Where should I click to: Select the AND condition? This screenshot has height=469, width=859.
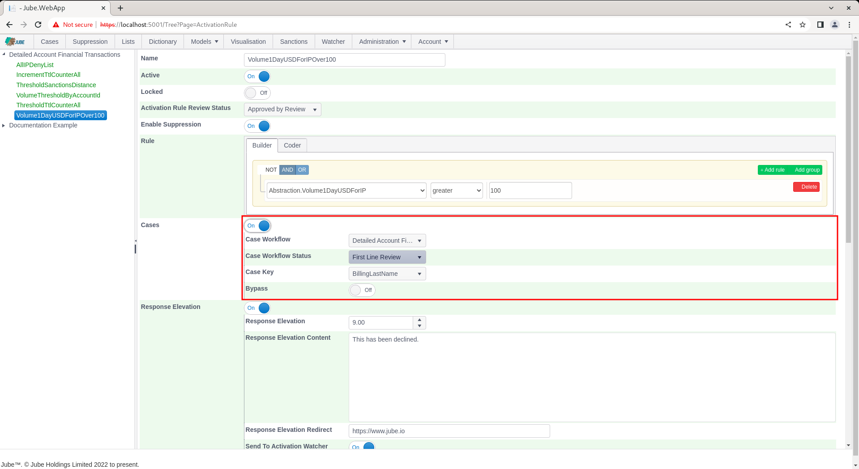click(x=287, y=170)
